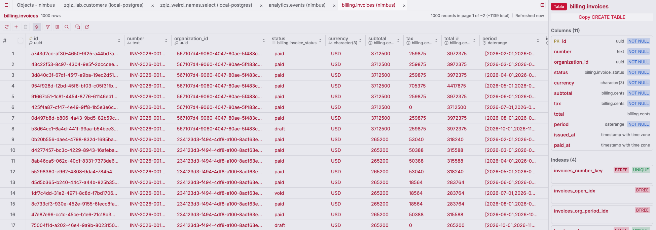Select the organization_id column in details panel
The width and height of the screenshot is (656, 230).
602,62
